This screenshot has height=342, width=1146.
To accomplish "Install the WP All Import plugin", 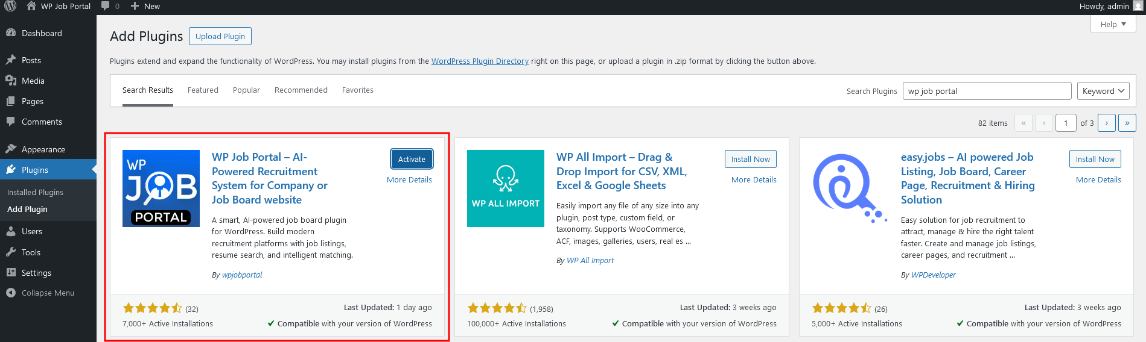I will 750,159.
